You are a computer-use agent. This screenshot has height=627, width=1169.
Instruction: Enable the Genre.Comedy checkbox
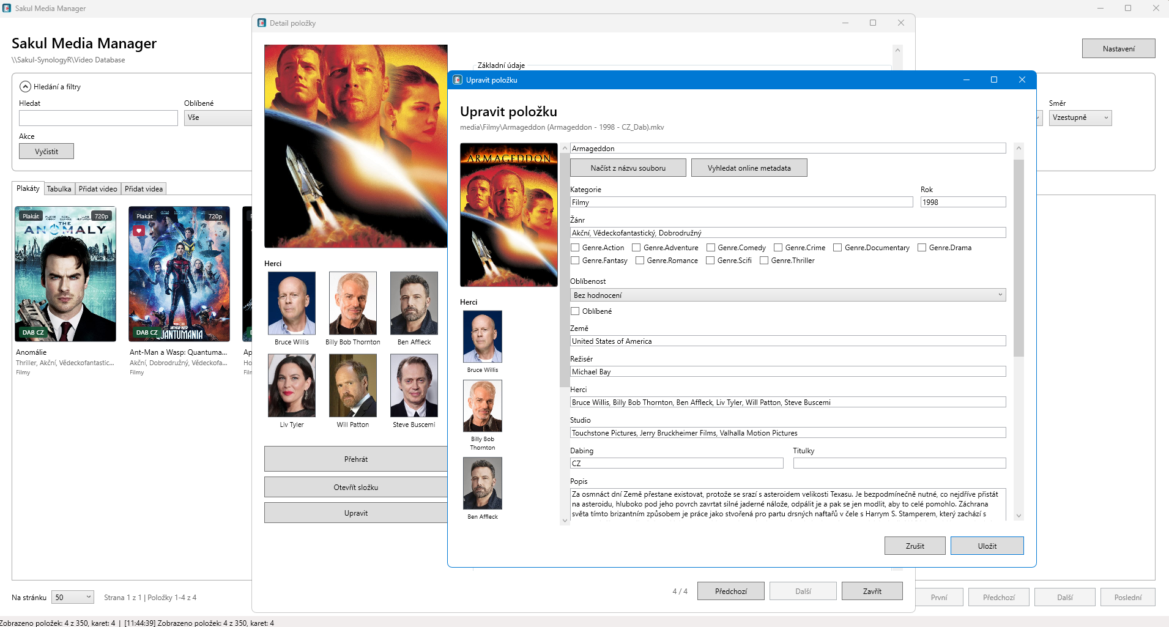711,248
